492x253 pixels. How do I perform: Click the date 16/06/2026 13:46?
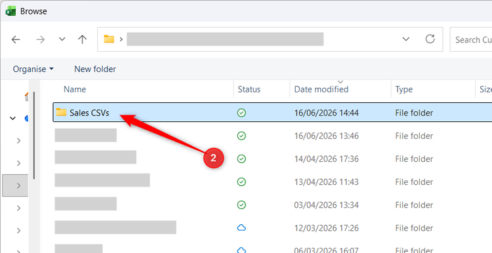tap(326, 136)
